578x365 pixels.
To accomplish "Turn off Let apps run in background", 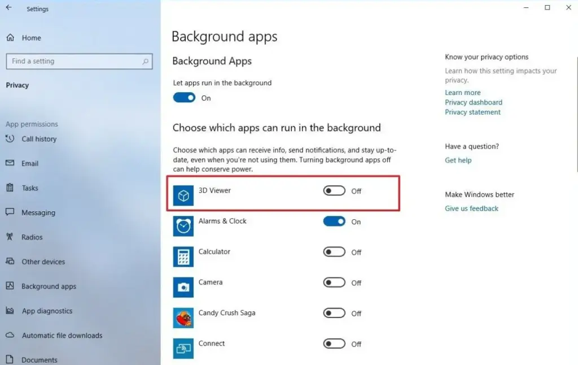I will (184, 98).
